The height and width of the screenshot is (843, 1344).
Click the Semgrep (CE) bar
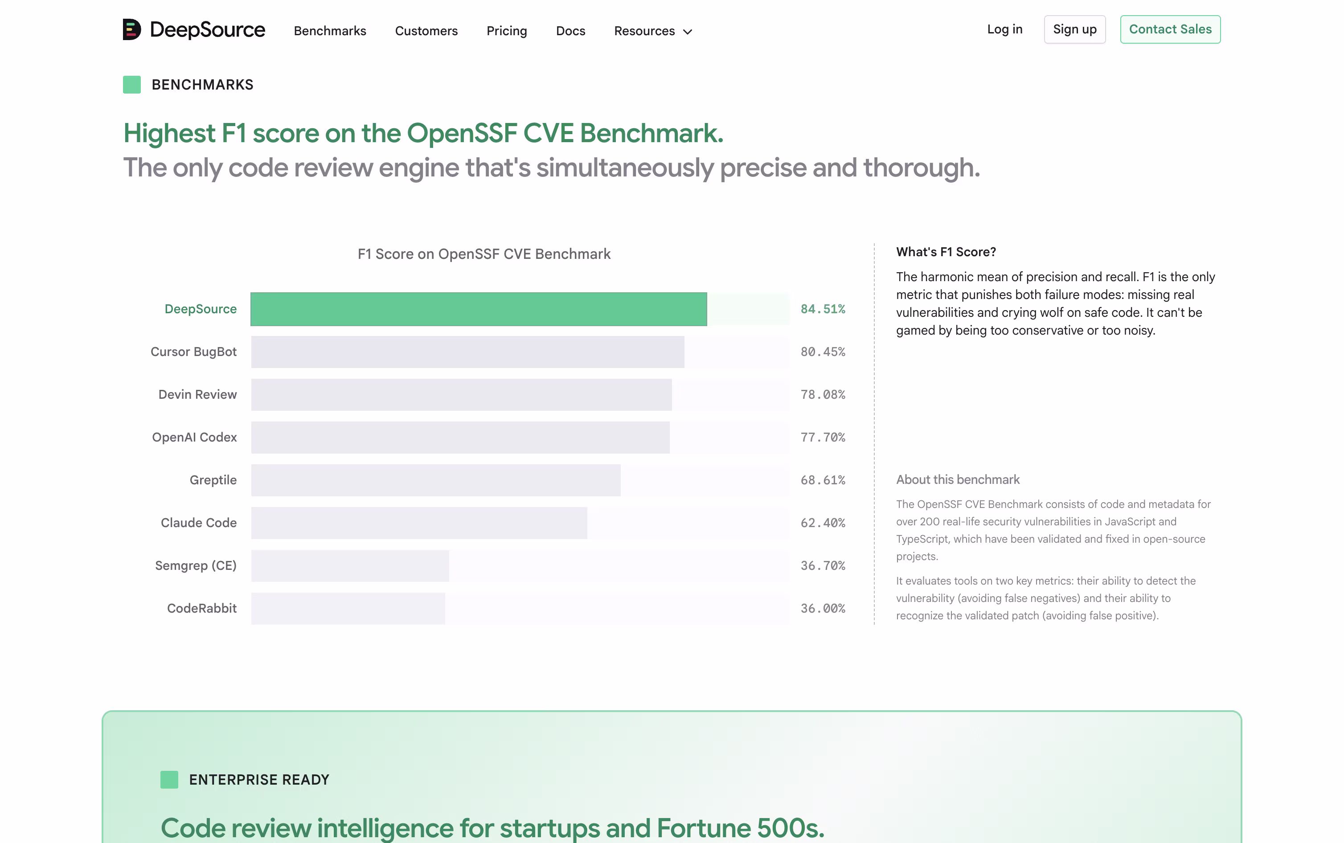[x=350, y=566]
